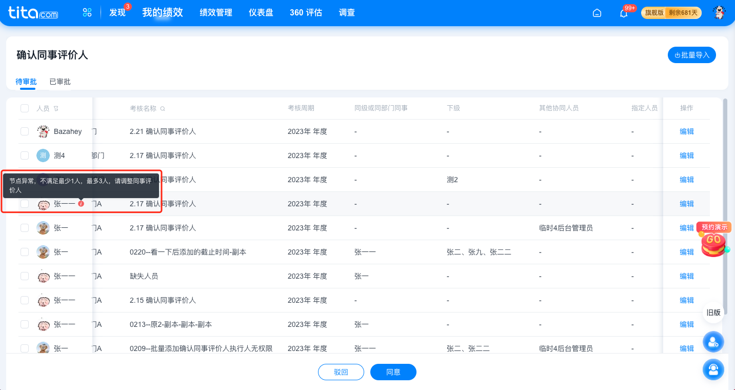
Task: Click the 预约演示 GO floating icon
Action: [x=713, y=240]
